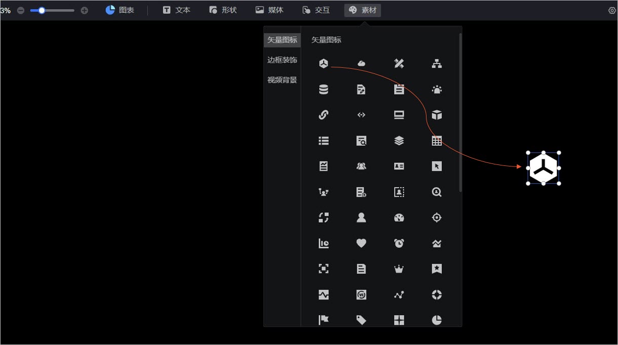Select the price tag icon
This screenshot has width=618, height=345.
[x=361, y=320]
